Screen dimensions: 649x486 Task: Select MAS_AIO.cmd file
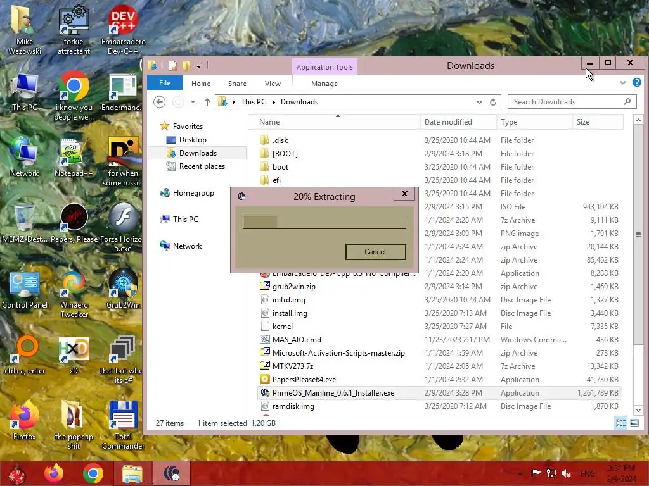(x=439, y=340)
